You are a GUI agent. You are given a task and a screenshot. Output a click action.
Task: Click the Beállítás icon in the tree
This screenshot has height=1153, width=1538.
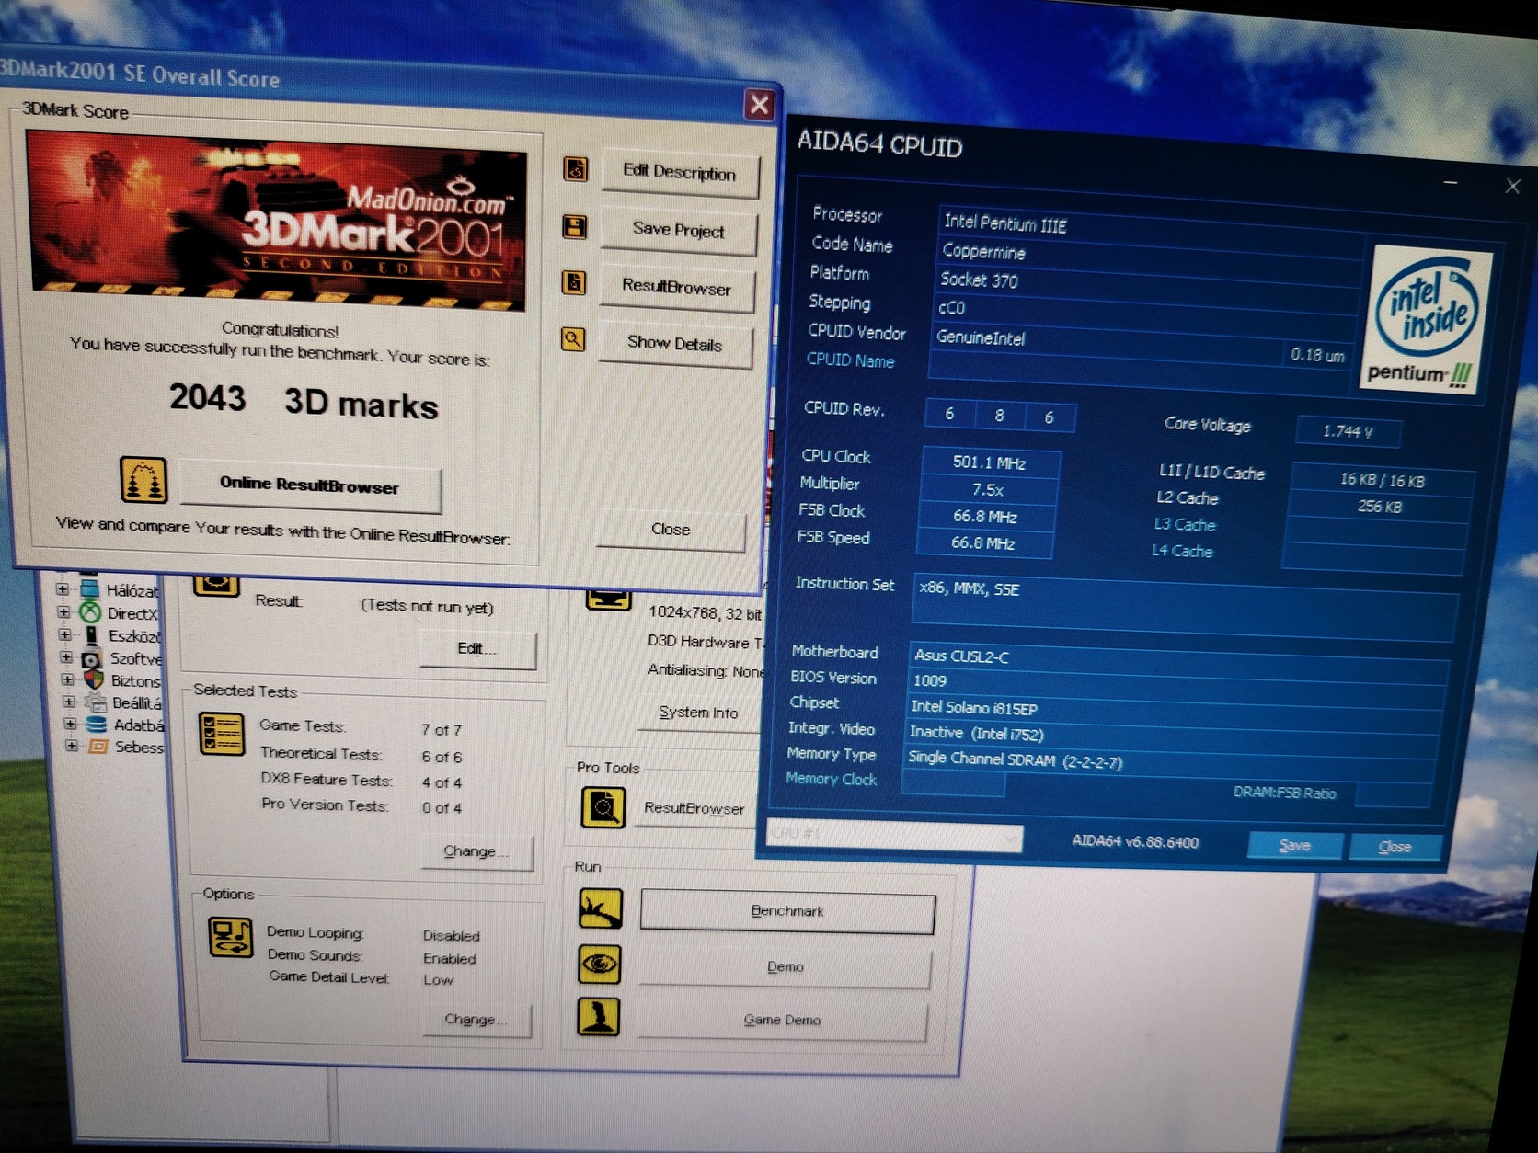96,702
